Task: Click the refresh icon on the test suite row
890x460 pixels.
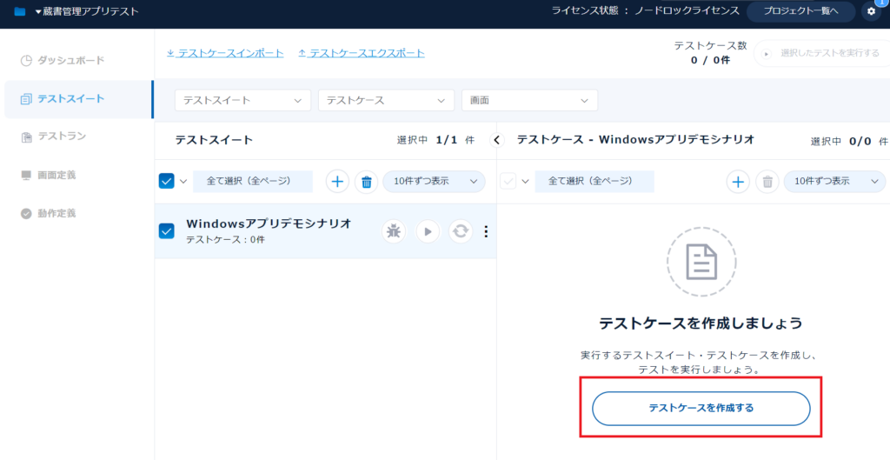Action: [x=460, y=231]
